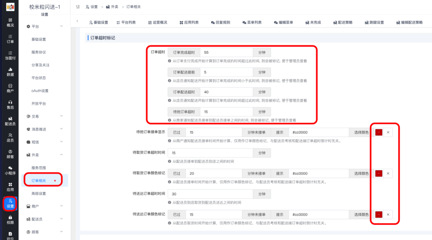Screen dimensions: 432x240
Task: Collapse the 平台 menu group
Action: pyautogui.click(x=45, y=26)
